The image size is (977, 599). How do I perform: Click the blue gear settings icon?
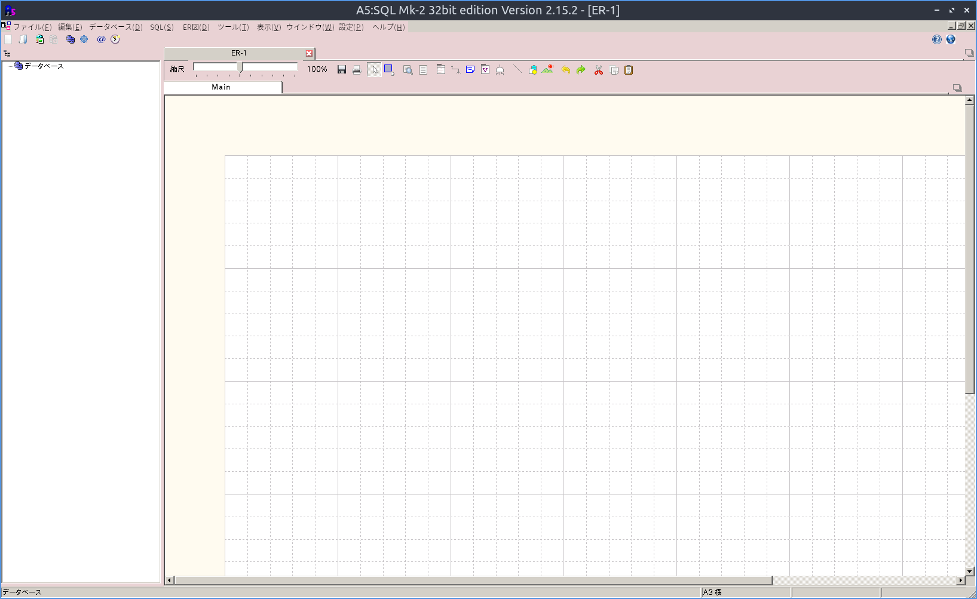coord(84,39)
